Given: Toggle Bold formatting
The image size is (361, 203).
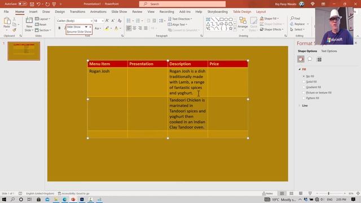Looking at the screenshot, I should coord(59,28).
